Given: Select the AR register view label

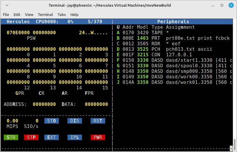Looking at the screenshot, I should (65, 93).
